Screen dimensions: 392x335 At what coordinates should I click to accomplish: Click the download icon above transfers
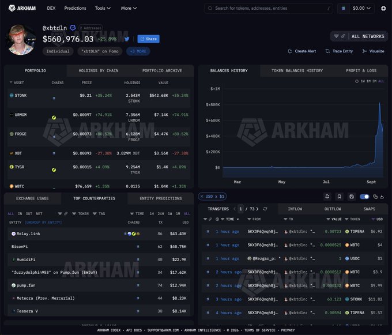[x=382, y=197]
